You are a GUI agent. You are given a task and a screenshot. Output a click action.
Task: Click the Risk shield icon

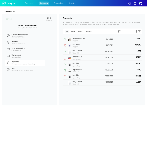pos(8,69)
